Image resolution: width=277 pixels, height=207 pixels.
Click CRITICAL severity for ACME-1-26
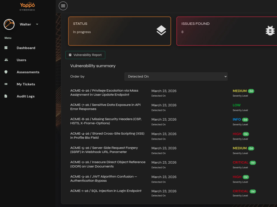pos(240,191)
